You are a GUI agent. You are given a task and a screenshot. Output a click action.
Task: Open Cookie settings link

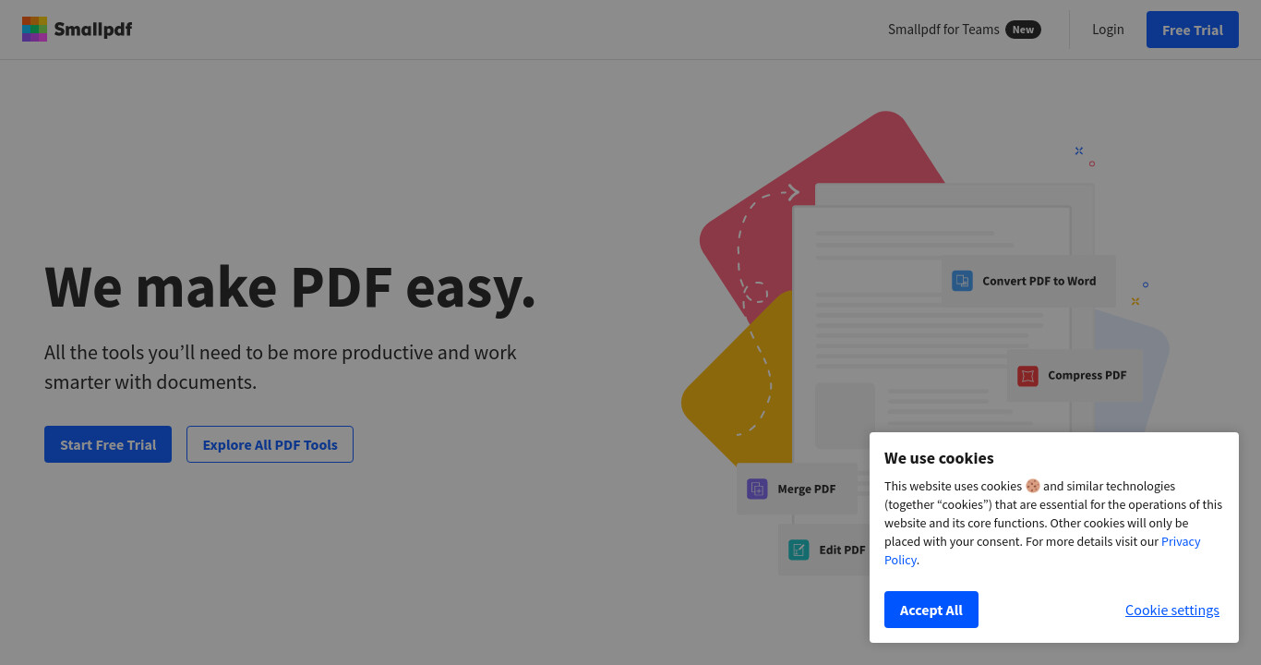(1172, 610)
